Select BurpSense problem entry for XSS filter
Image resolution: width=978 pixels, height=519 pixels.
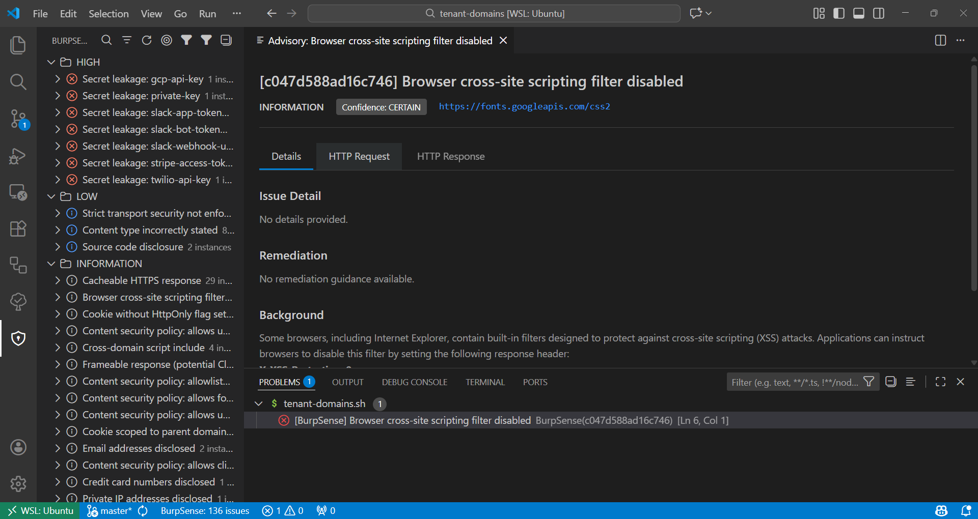(x=611, y=420)
